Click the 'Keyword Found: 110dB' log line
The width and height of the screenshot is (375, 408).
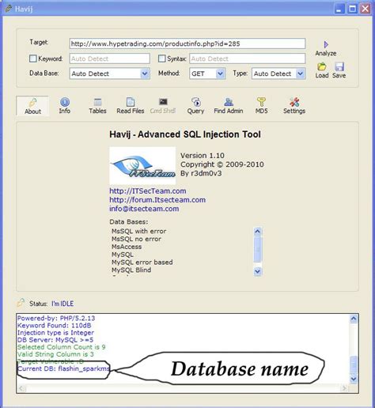tap(54, 326)
